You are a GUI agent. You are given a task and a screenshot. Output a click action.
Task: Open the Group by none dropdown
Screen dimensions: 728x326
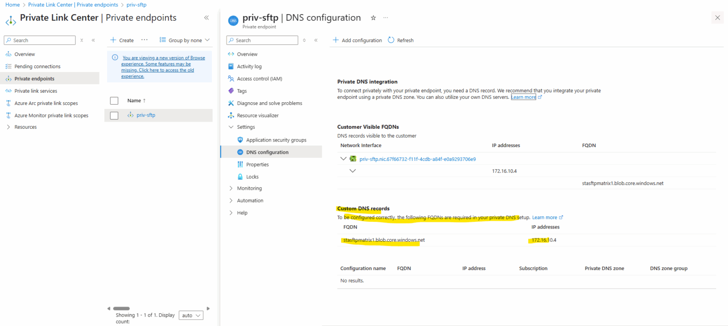click(x=184, y=40)
